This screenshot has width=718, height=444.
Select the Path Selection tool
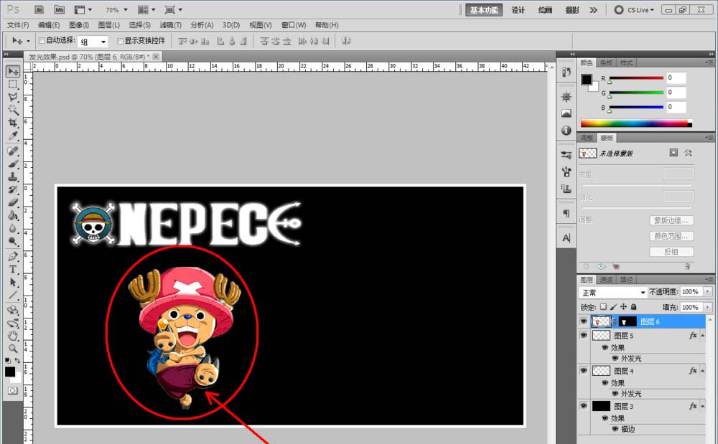pyautogui.click(x=13, y=282)
